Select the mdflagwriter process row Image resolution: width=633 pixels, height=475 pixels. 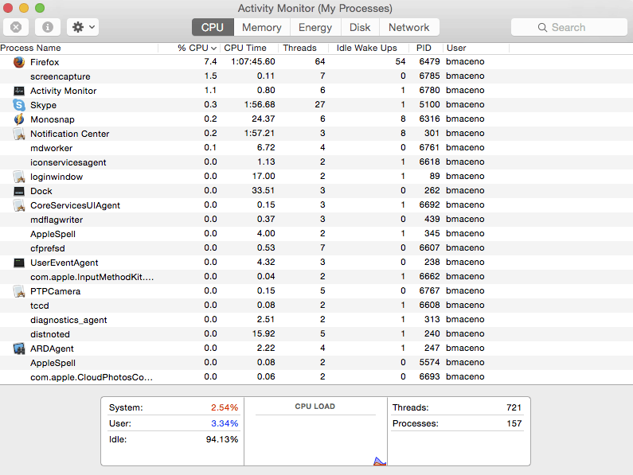click(x=317, y=220)
